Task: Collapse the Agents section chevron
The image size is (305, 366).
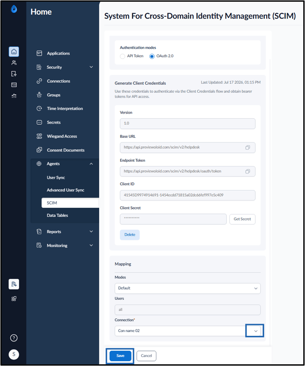Action: coord(91,164)
